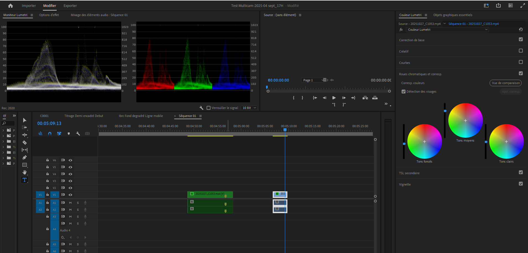
Task: Enable the Créatif section checkbox
Action: click(521, 51)
